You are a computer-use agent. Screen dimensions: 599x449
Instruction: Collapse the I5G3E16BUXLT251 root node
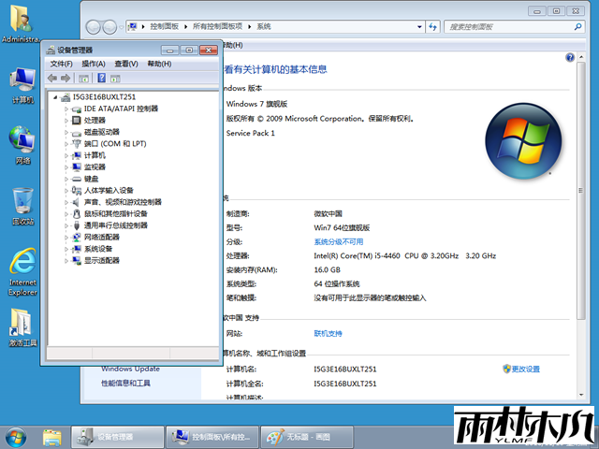click(x=55, y=97)
